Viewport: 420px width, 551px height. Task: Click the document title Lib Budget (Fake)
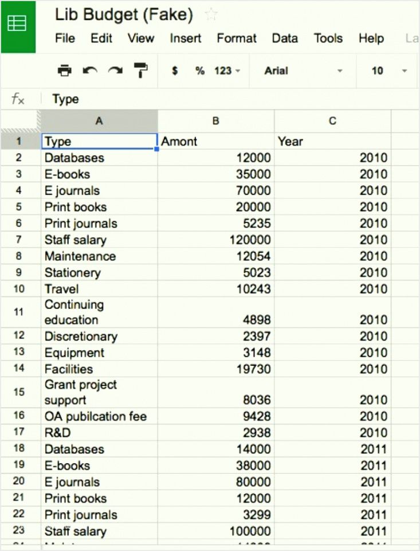coord(124,15)
